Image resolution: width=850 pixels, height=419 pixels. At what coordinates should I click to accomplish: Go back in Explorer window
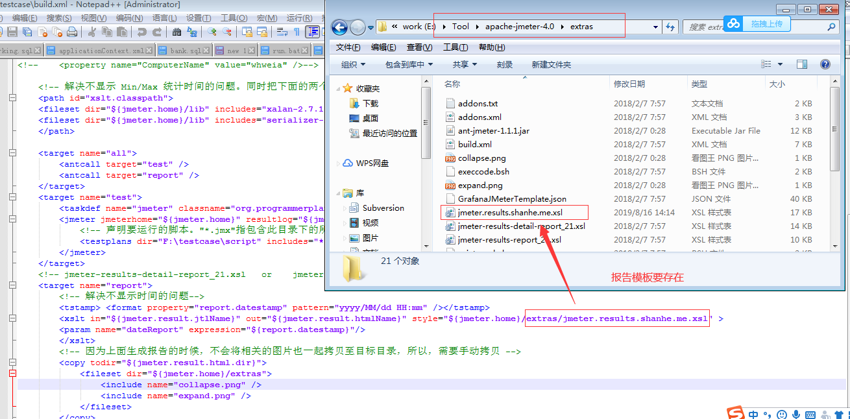[339, 27]
